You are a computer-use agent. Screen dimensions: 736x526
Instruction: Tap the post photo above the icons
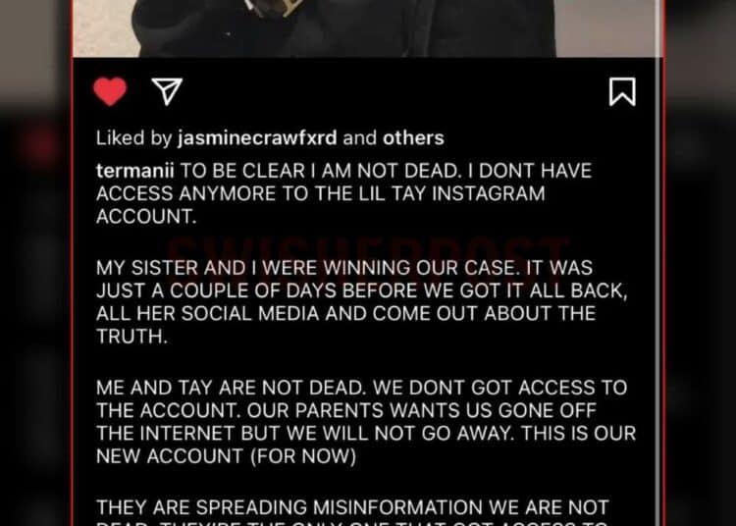[x=368, y=28]
